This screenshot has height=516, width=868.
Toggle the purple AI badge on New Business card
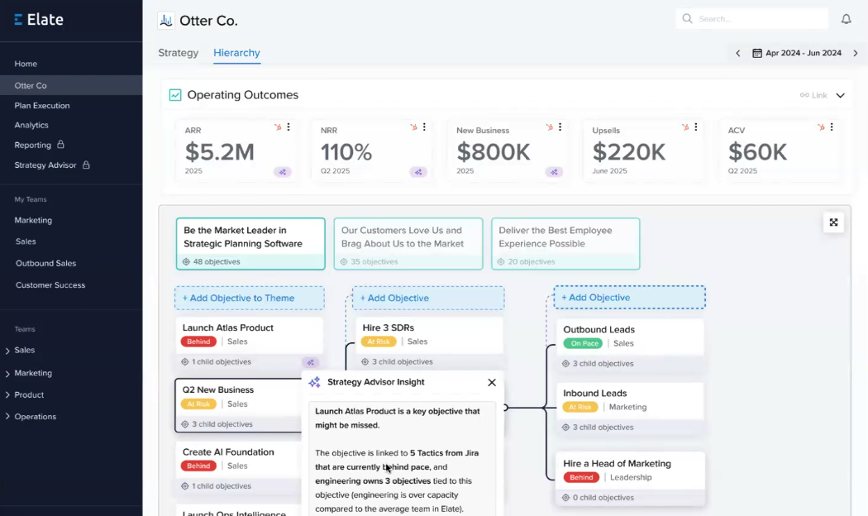[x=553, y=172]
